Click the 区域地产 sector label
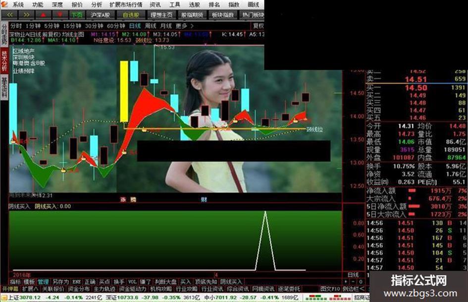Screen dimensions: 468x302 pyautogui.click(x=24, y=51)
